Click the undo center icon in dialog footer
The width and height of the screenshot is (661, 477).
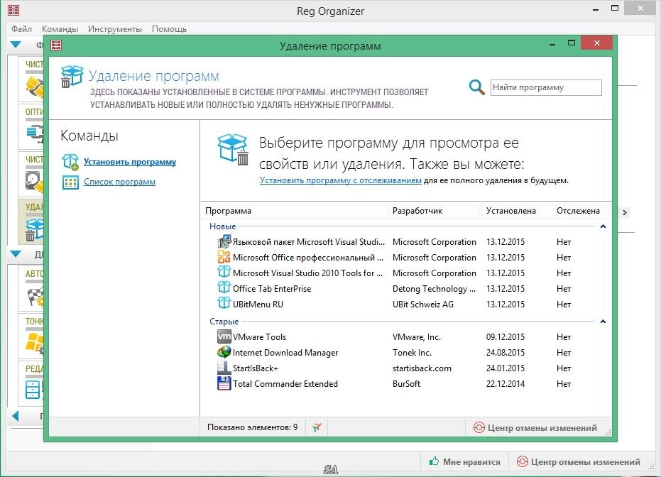coord(479,428)
